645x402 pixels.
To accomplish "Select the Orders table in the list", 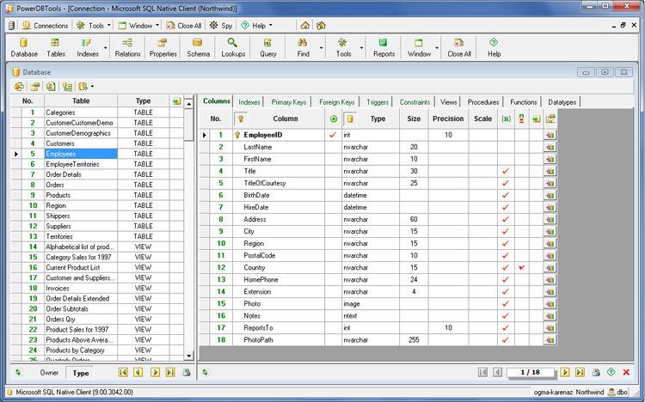I will [x=55, y=185].
